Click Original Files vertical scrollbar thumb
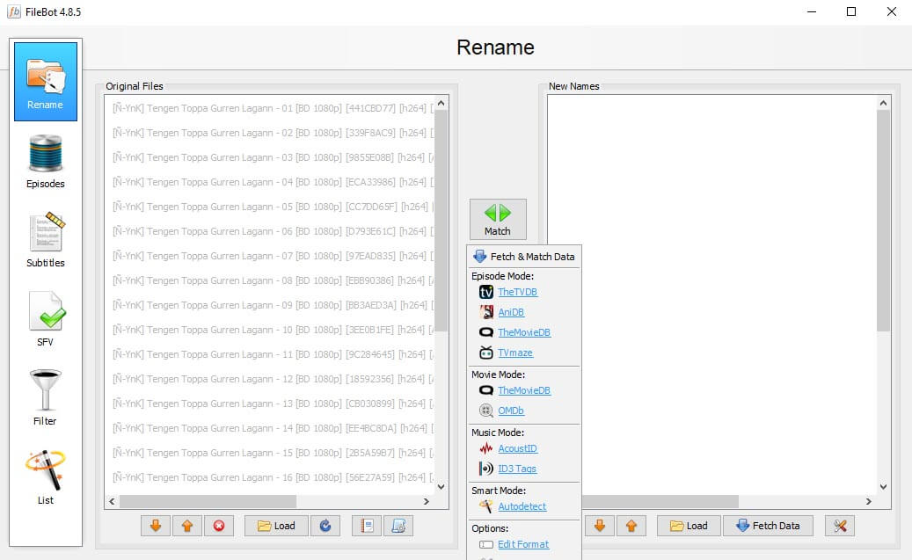The image size is (912, 560). click(441, 221)
